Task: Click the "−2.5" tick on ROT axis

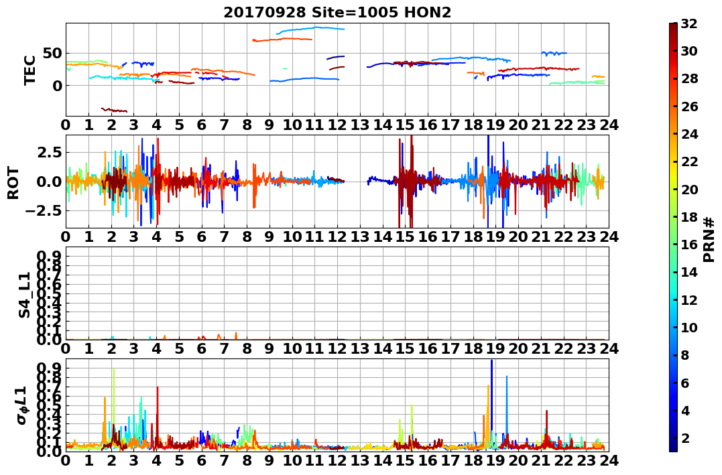Action: coord(44,210)
